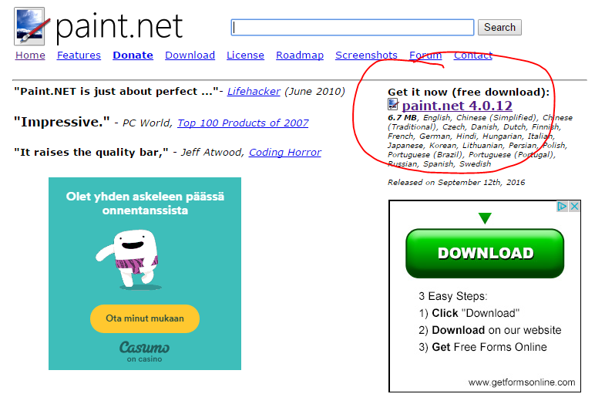Focus the search text field
Viewport: 595px width, 404px height.
coord(352,27)
